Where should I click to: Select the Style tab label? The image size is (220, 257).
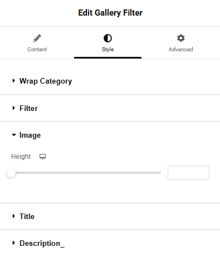tap(107, 50)
